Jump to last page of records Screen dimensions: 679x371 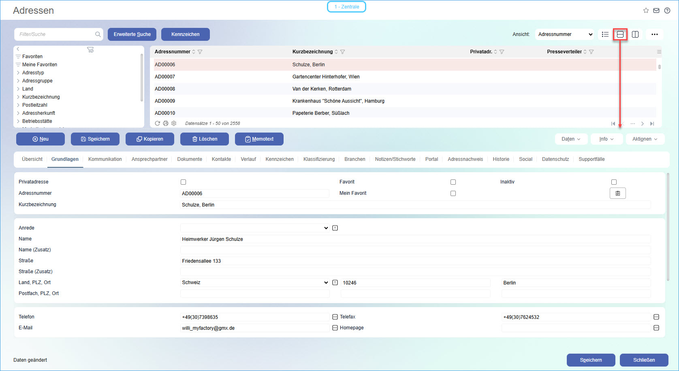(x=652, y=124)
